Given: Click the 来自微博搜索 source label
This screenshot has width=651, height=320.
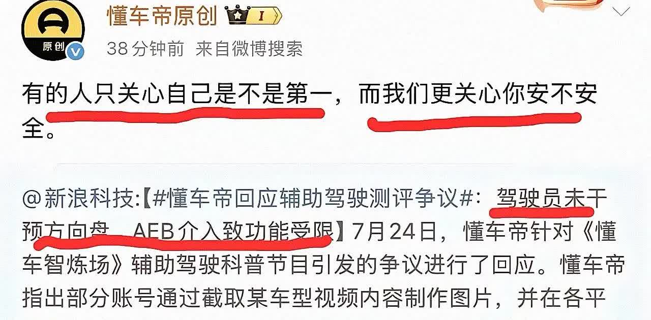Looking at the screenshot, I should tap(249, 49).
